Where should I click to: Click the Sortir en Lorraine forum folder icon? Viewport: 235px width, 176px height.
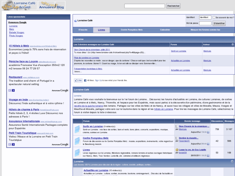[78, 129]
